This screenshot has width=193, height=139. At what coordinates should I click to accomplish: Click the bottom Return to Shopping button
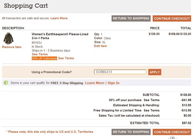[x=131, y=132]
